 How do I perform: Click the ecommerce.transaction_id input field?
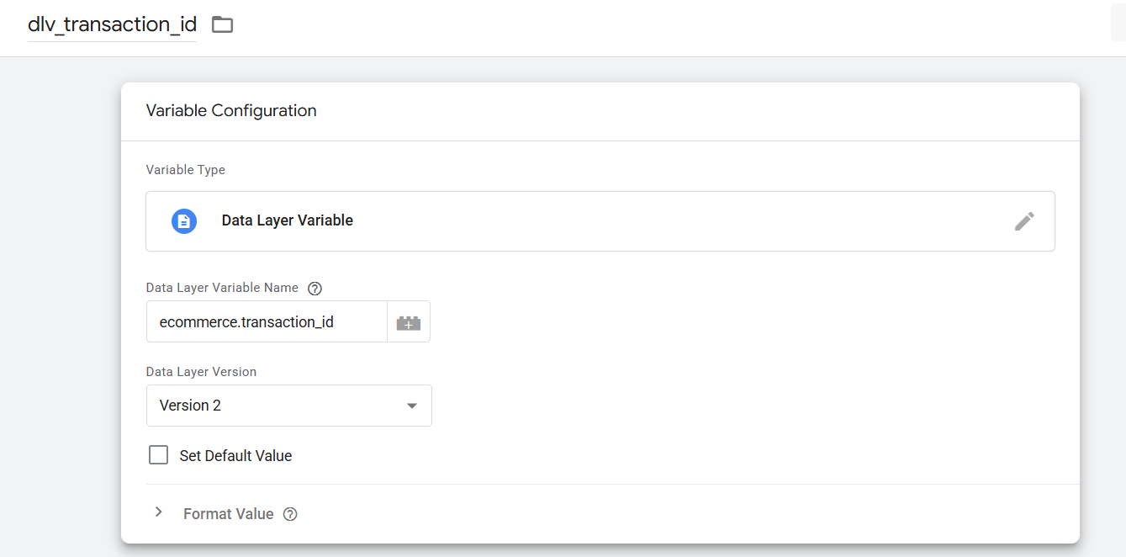(266, 322)
